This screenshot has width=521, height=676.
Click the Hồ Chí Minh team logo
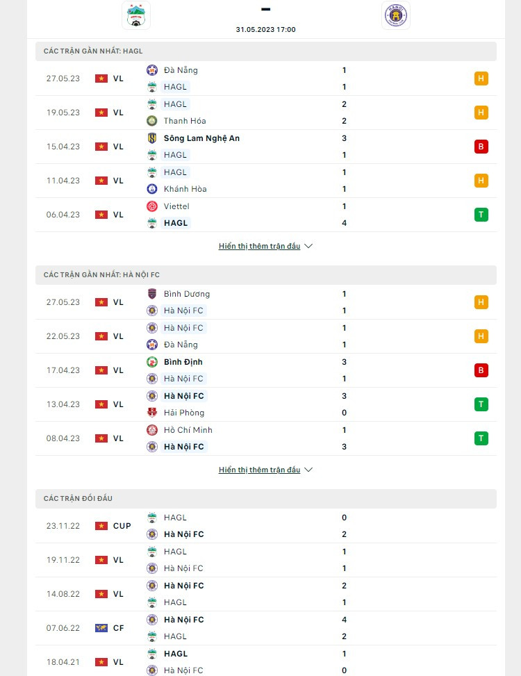(x=152, y=430)
